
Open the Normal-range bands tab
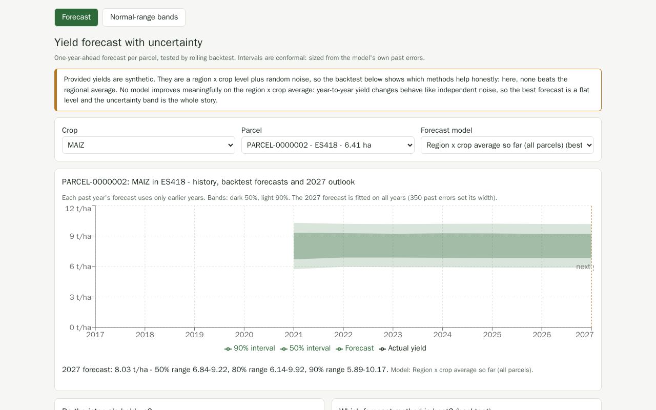point(144,17)
